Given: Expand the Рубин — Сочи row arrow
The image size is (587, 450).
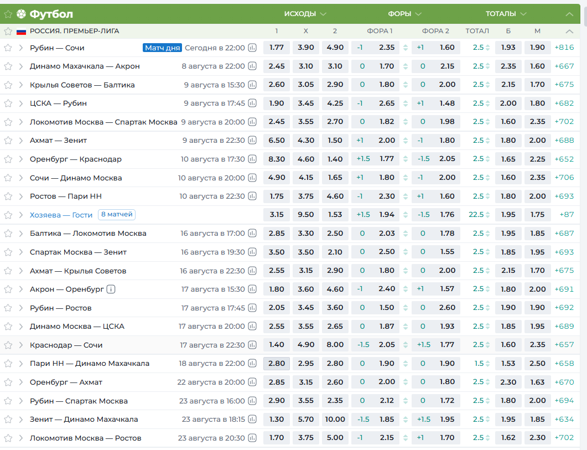Looking at the screenshot, I should pyautogui.click(x=21, y=48).
